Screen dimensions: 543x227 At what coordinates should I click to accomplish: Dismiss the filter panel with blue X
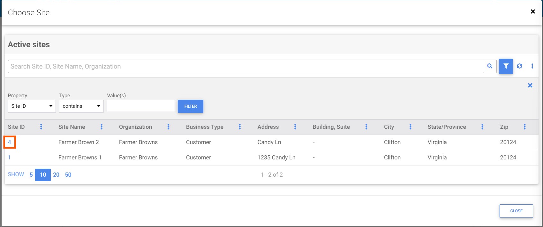click(x=530, y=85)
